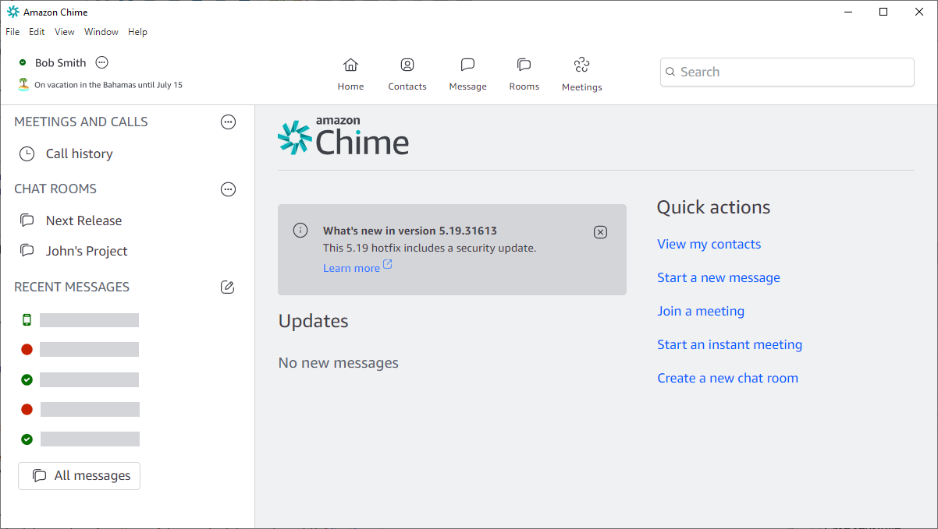The height and width of the screenshot is (529, 938).
Task: Open the Next Release chat room
Action: (84, 220)
